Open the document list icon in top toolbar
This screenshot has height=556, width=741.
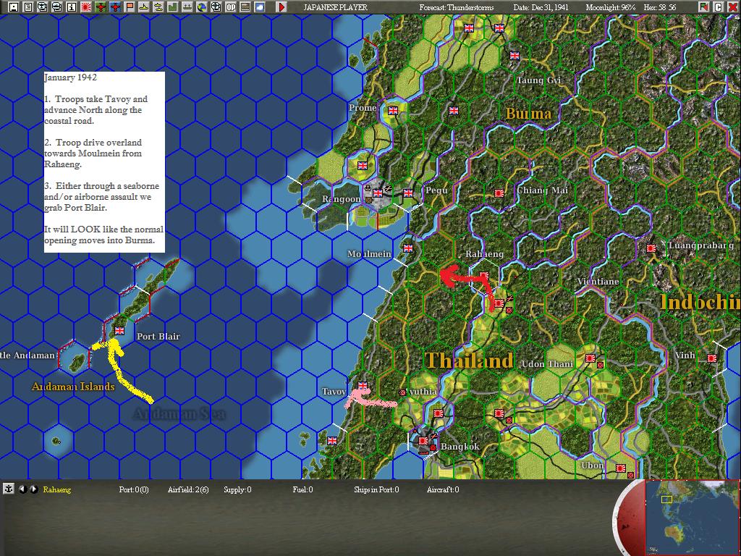28,7
